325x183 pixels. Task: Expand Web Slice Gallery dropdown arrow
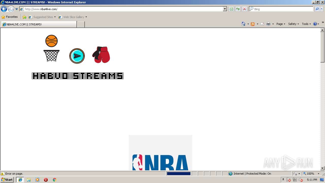[x=86, y=17]
